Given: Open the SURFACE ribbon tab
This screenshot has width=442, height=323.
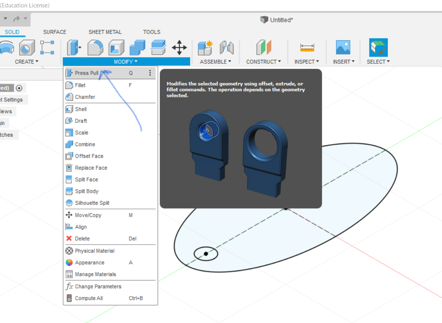Looking at the screenshot, I should [54, 32].
